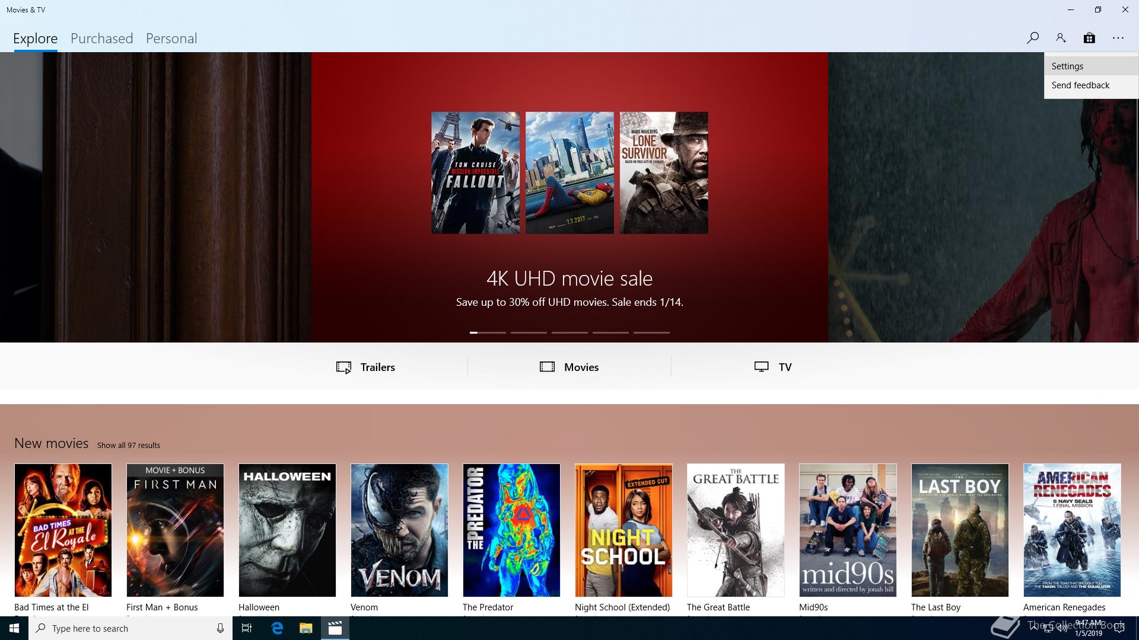
Task: Open the Movies category
Action: coord(569,367)
